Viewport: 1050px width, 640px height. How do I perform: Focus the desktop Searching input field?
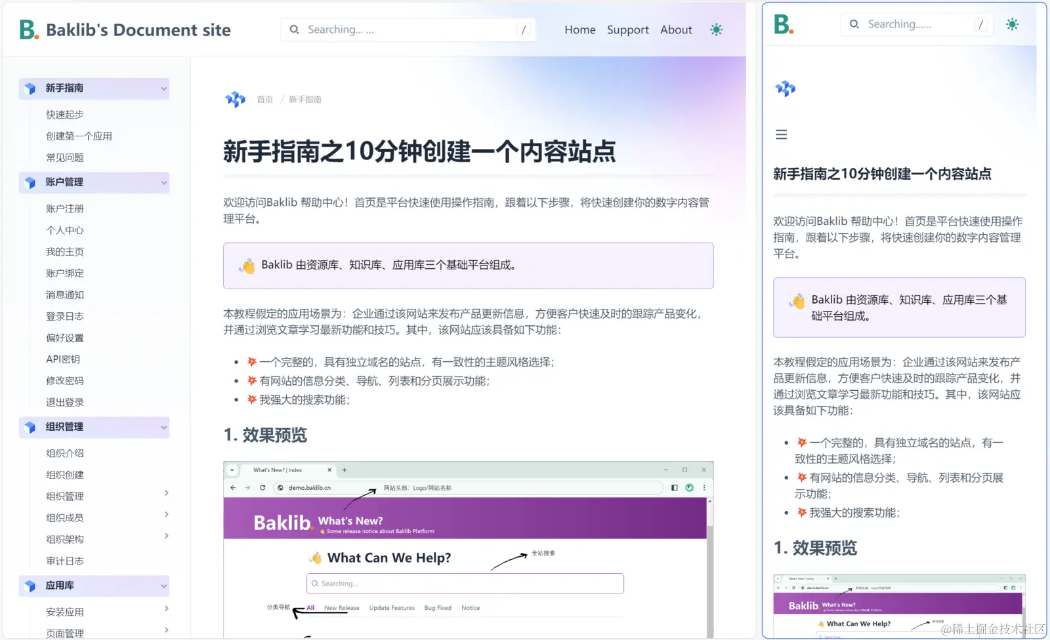pos(408,30)
